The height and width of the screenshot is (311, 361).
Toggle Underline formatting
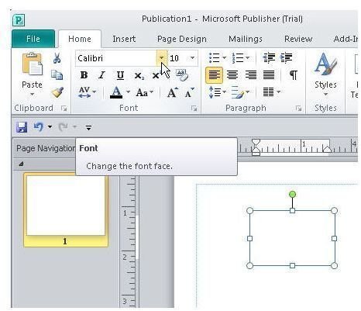click(x=120, y=75)
